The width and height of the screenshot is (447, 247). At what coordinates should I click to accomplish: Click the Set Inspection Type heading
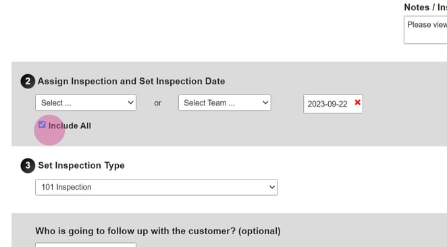pyautogui.click(x=81, y=165)
